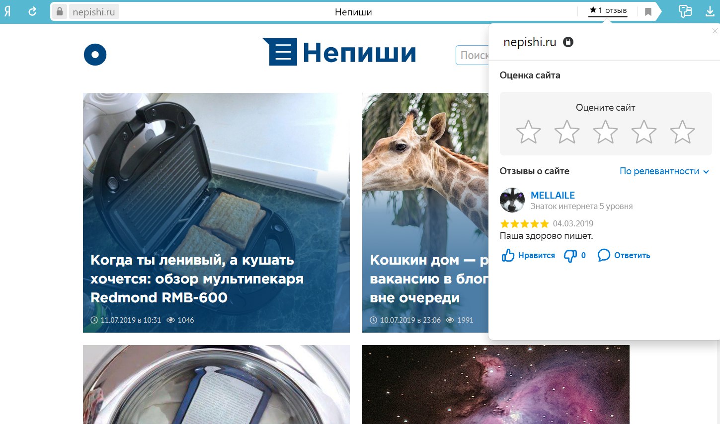
Task: Click the 'Поиск' search field
Action: [x=472, y=55]
